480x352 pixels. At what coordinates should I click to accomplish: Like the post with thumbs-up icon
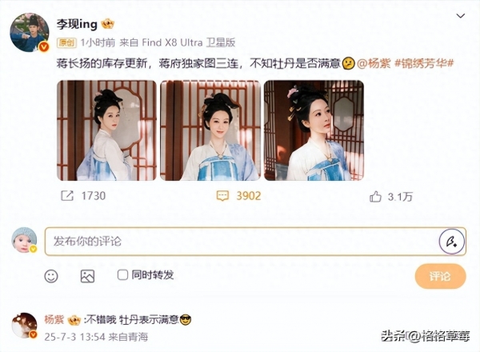[x=375, y=197]
